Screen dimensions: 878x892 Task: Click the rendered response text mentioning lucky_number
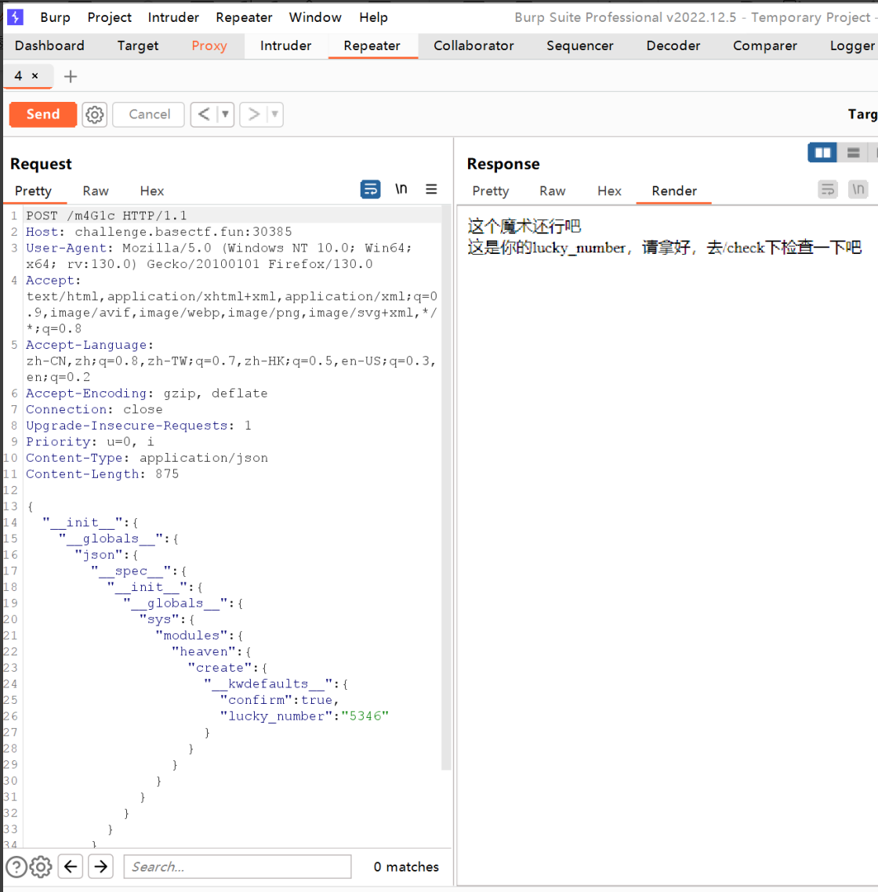click(665, 248)
